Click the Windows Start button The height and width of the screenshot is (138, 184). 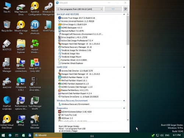(x=3, y=135)
